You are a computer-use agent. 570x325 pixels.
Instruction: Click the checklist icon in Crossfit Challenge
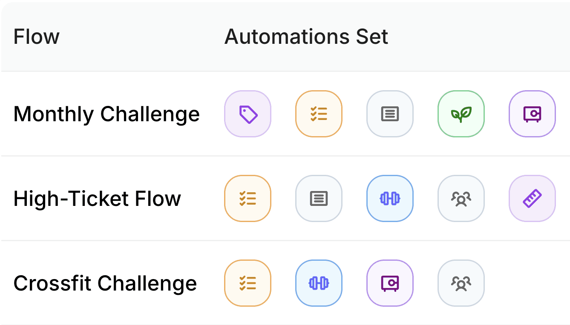click(x=248, y=283)
